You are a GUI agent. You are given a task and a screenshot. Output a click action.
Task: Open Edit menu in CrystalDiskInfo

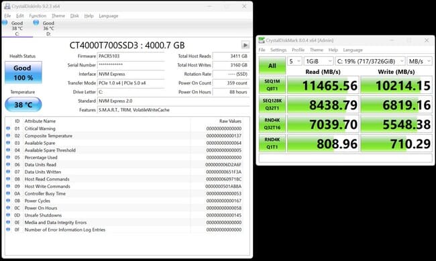pyautogui.click(x=19, y=16)
